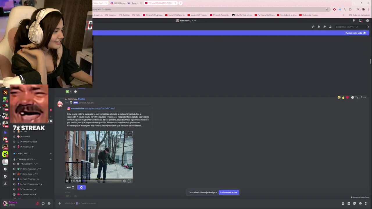Add heart reaction from message hover bar
Image resolution: width=372 pixels, height=209 pixels.
coord(347,98)
